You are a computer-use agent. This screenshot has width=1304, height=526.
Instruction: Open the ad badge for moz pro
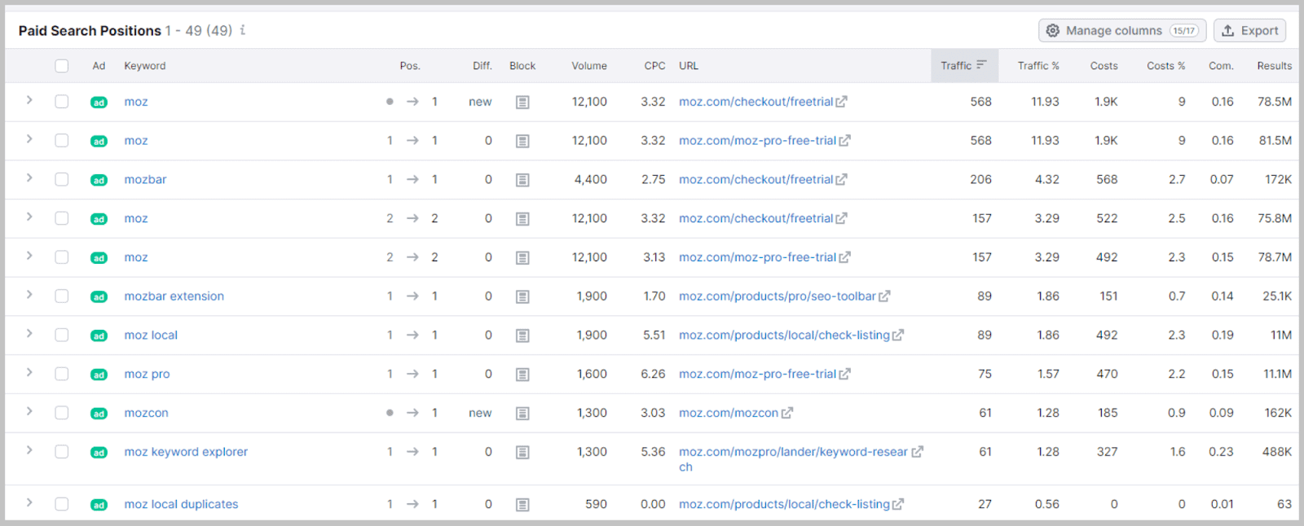99,375
